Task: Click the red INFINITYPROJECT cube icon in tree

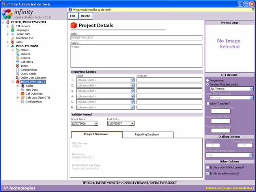Action: [x=18, y=82]
